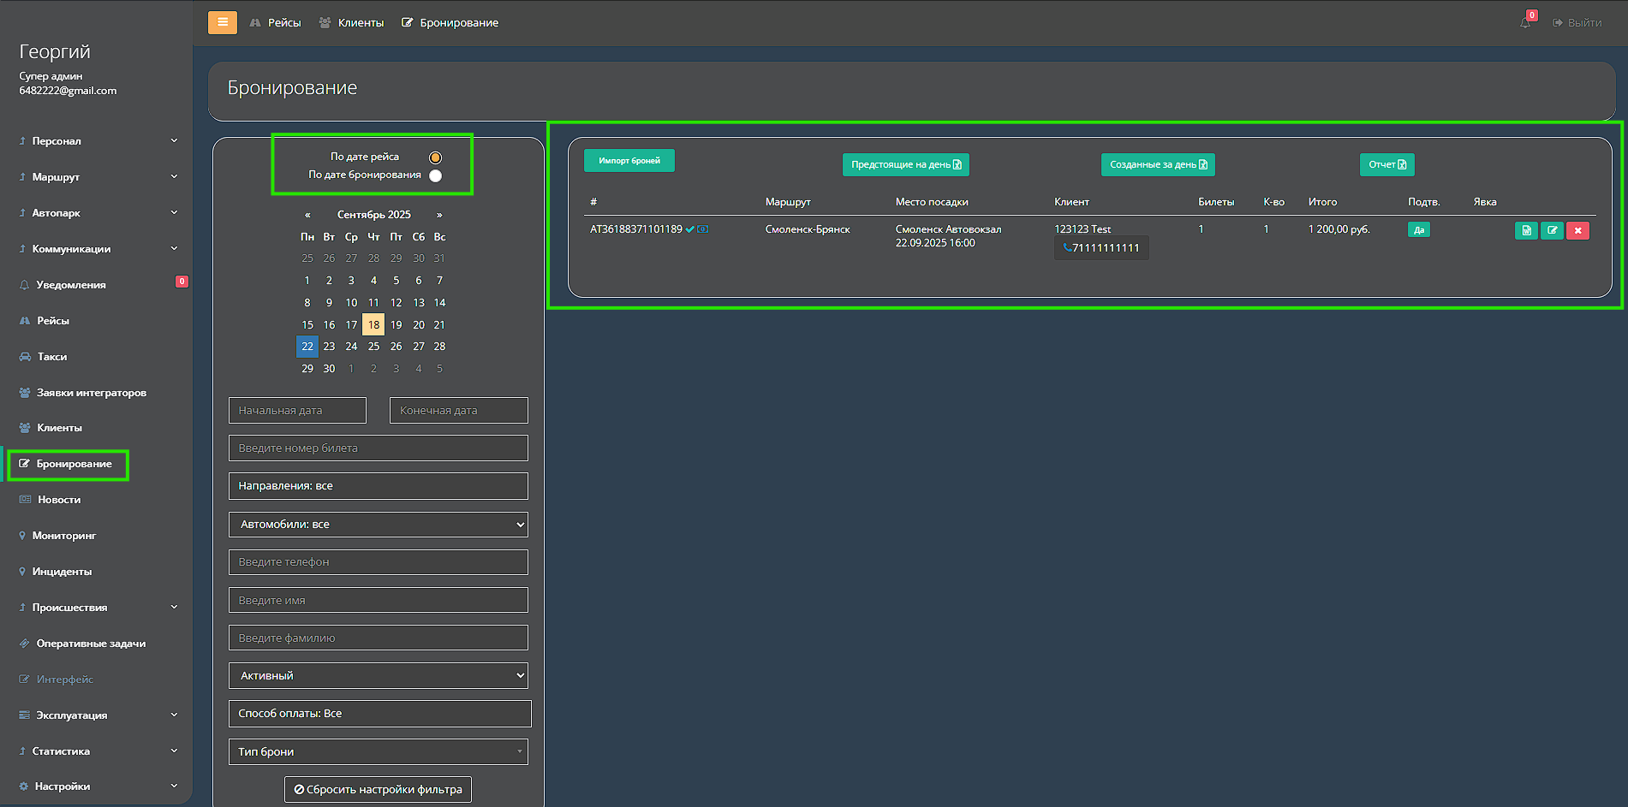The width and height of the screenshot is (1628, 807).
Task: Open the «Автомобили: все» dropdown
Action: [x=378, y=525]
